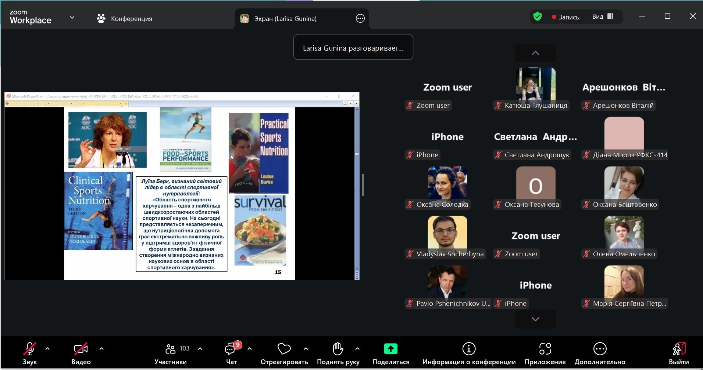The height and width of the screenshot is (370, 703).
Task: Open Zoom Workplace dropdown chevron
Action: (x=72, y=18)
